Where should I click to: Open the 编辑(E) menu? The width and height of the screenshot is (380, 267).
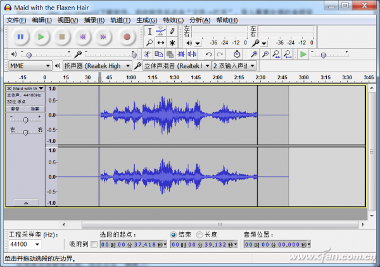[42, 20]
